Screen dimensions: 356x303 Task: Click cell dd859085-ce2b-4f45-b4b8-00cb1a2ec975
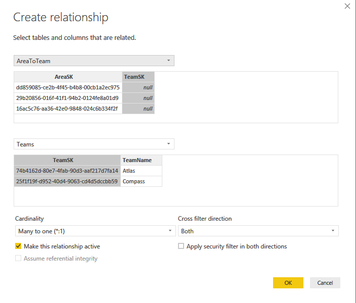pos(68,87)
